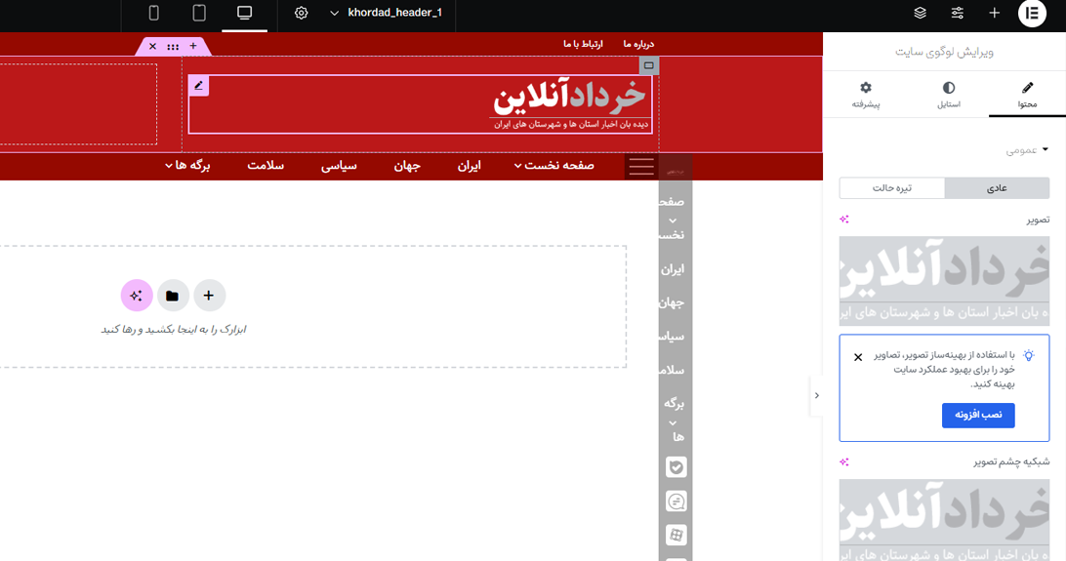Open site settings sliders icon
The height and width of the screenshot is (561, 1066).
[x=958, y=13]
